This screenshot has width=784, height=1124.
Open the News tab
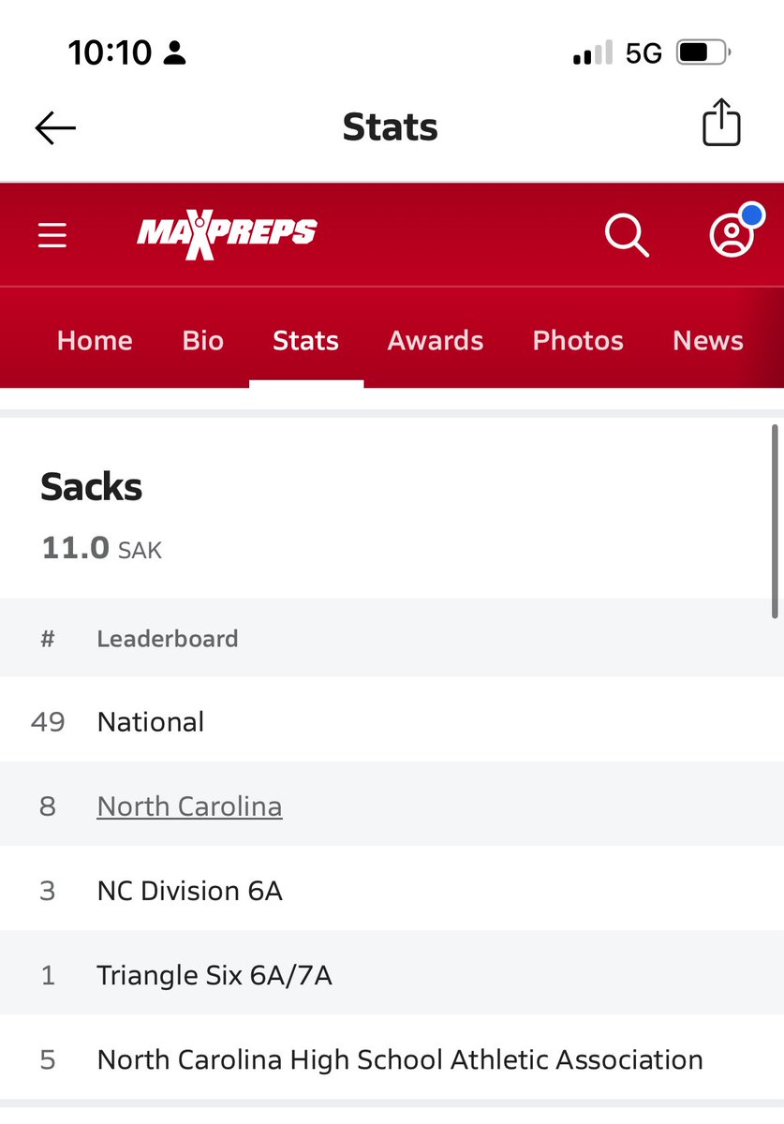coord(708,340)
